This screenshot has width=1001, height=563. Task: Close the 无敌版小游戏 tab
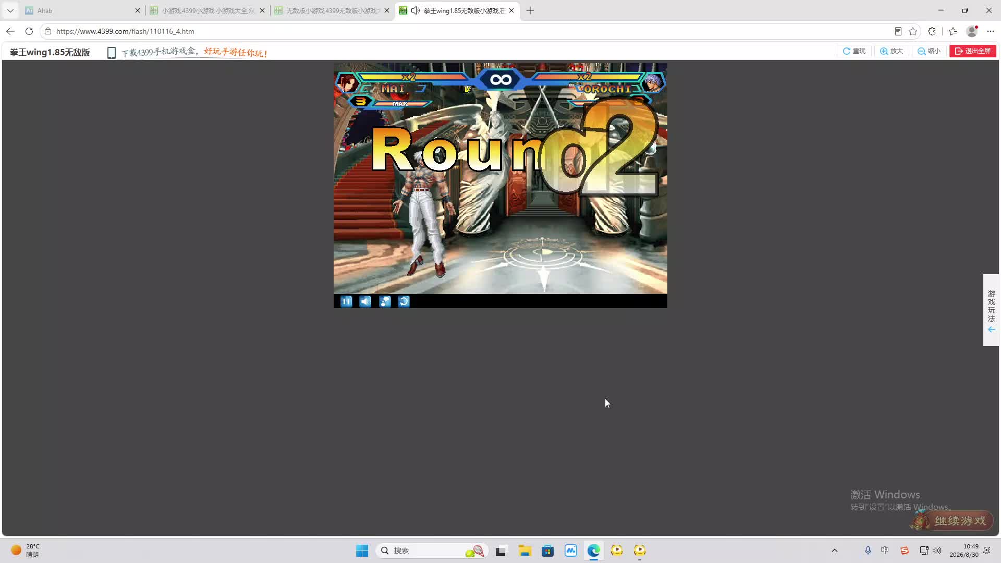pyautogui.click(x=387, y=10)
